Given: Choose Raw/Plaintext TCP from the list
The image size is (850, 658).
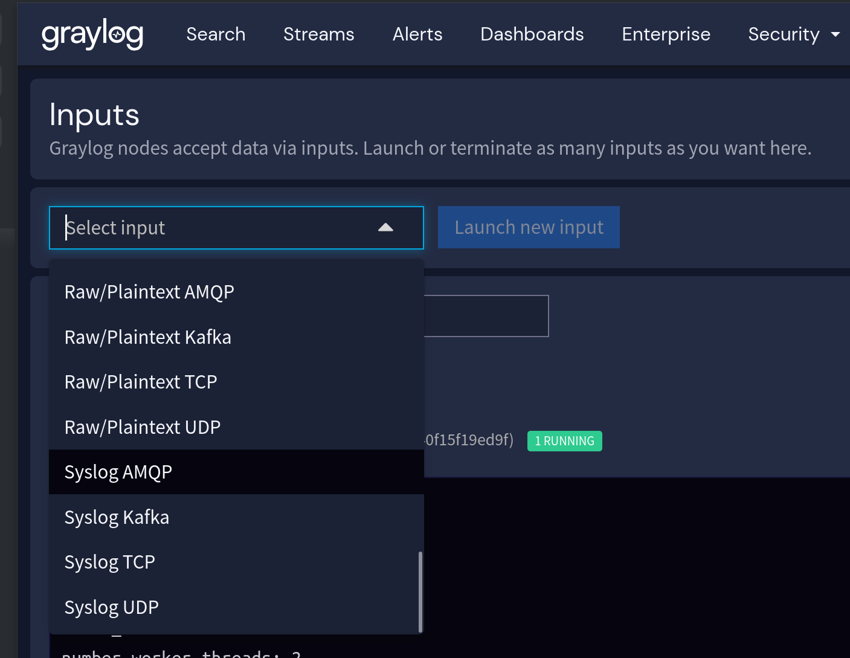Looking at the screenshot, I should point(141,382).
